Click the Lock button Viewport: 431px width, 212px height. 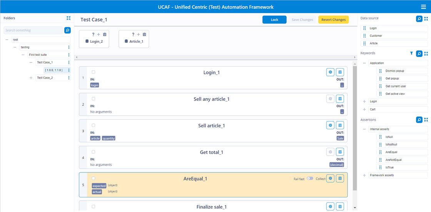pyautogui.click(x=274, y=20)
